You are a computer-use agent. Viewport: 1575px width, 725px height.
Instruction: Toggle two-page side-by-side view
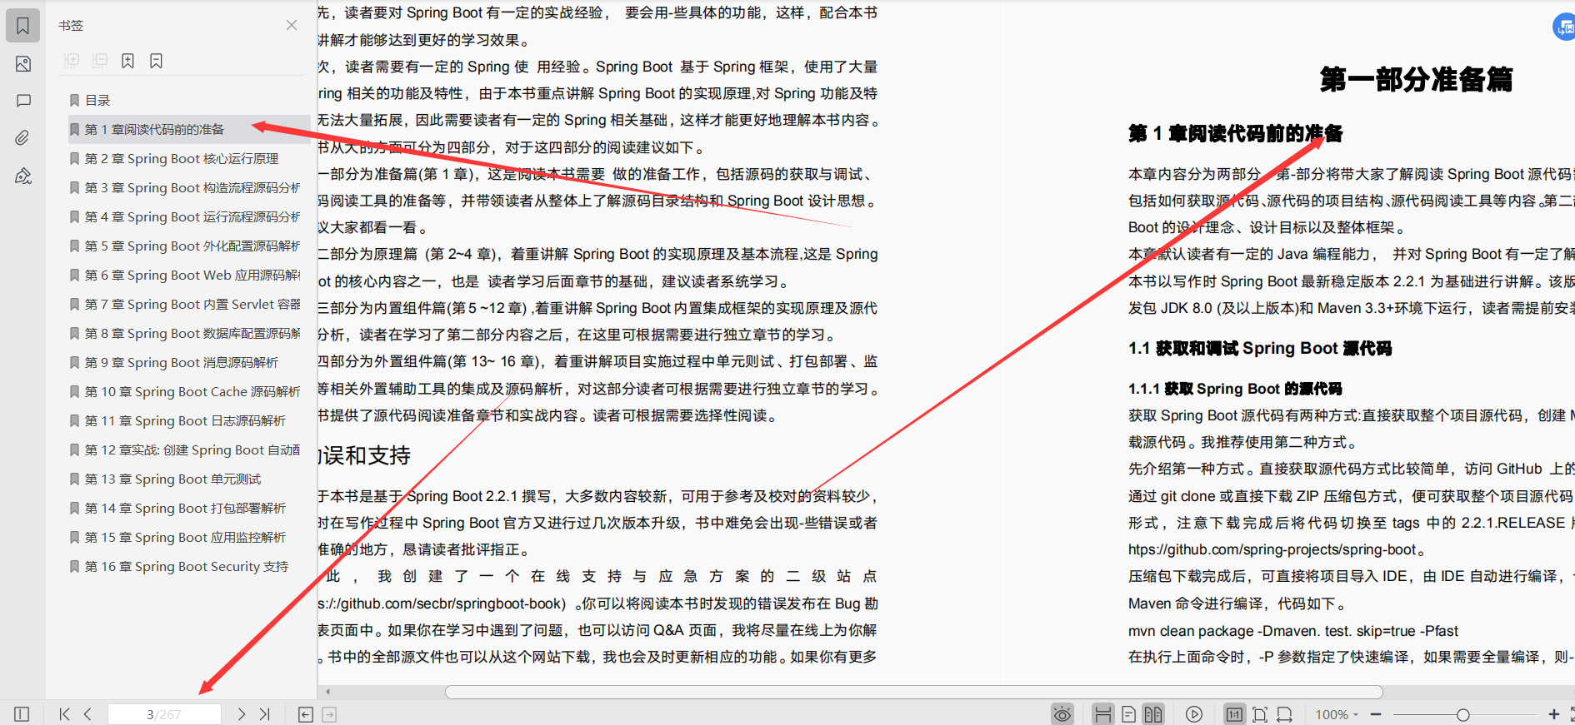(1153, 714)
